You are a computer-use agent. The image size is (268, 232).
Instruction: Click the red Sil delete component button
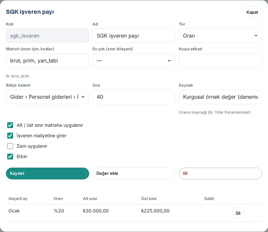[x=220, y=174]
